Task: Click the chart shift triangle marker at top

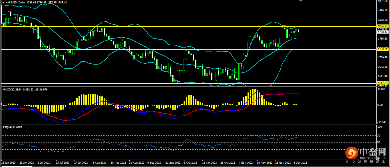Action: pyautogui.click(x=300, y=1)
